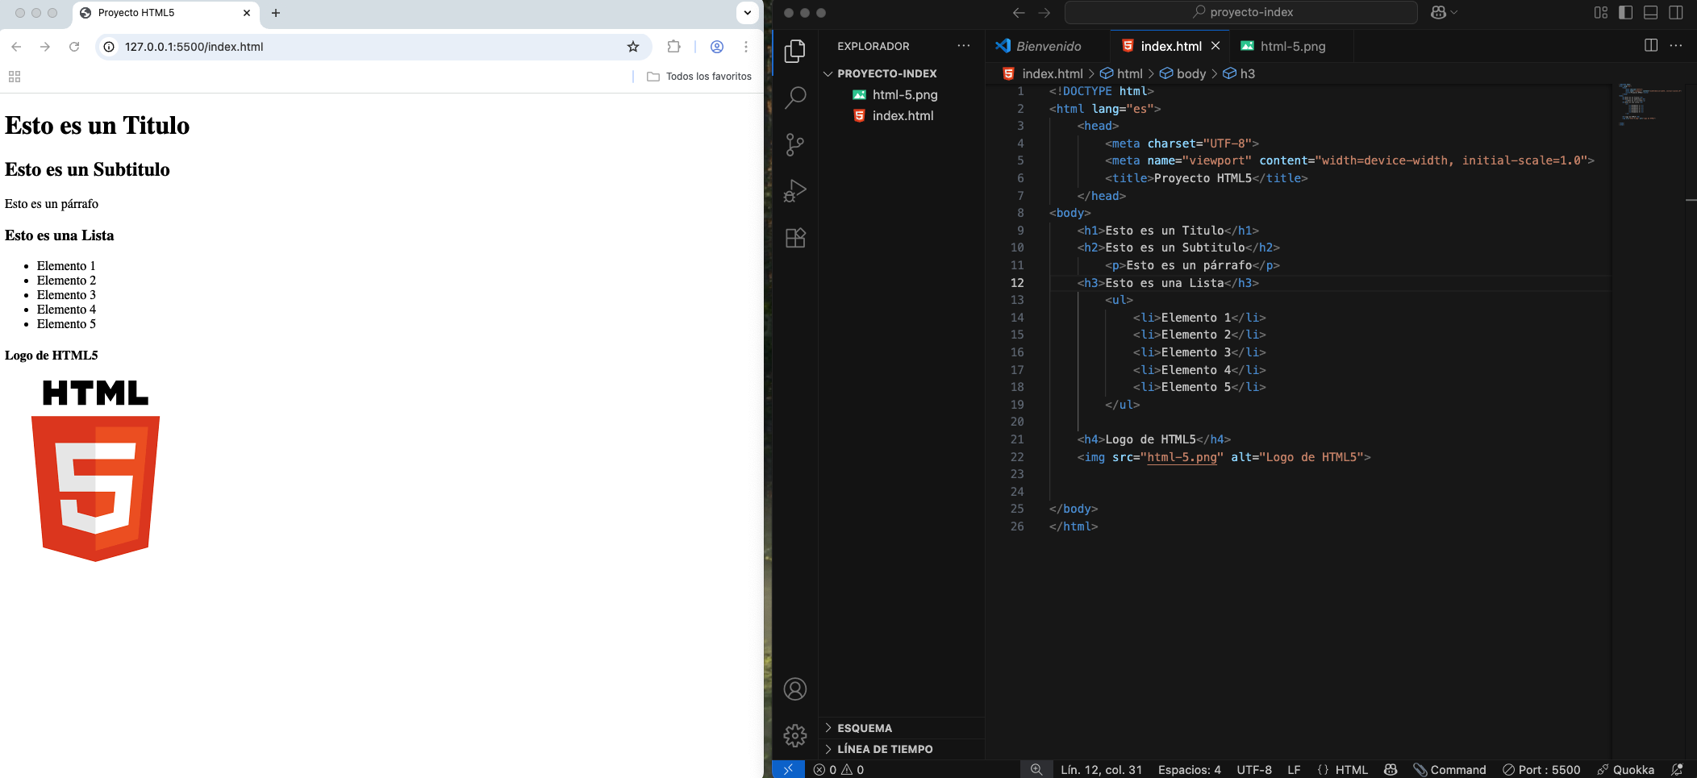Open Chrome apps grid in bookmarks bar
1697x778 pixels.
(15, 77)
